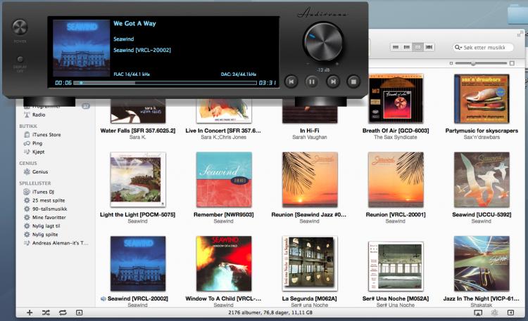Show artwork viewer panel button

coord(79,313)
